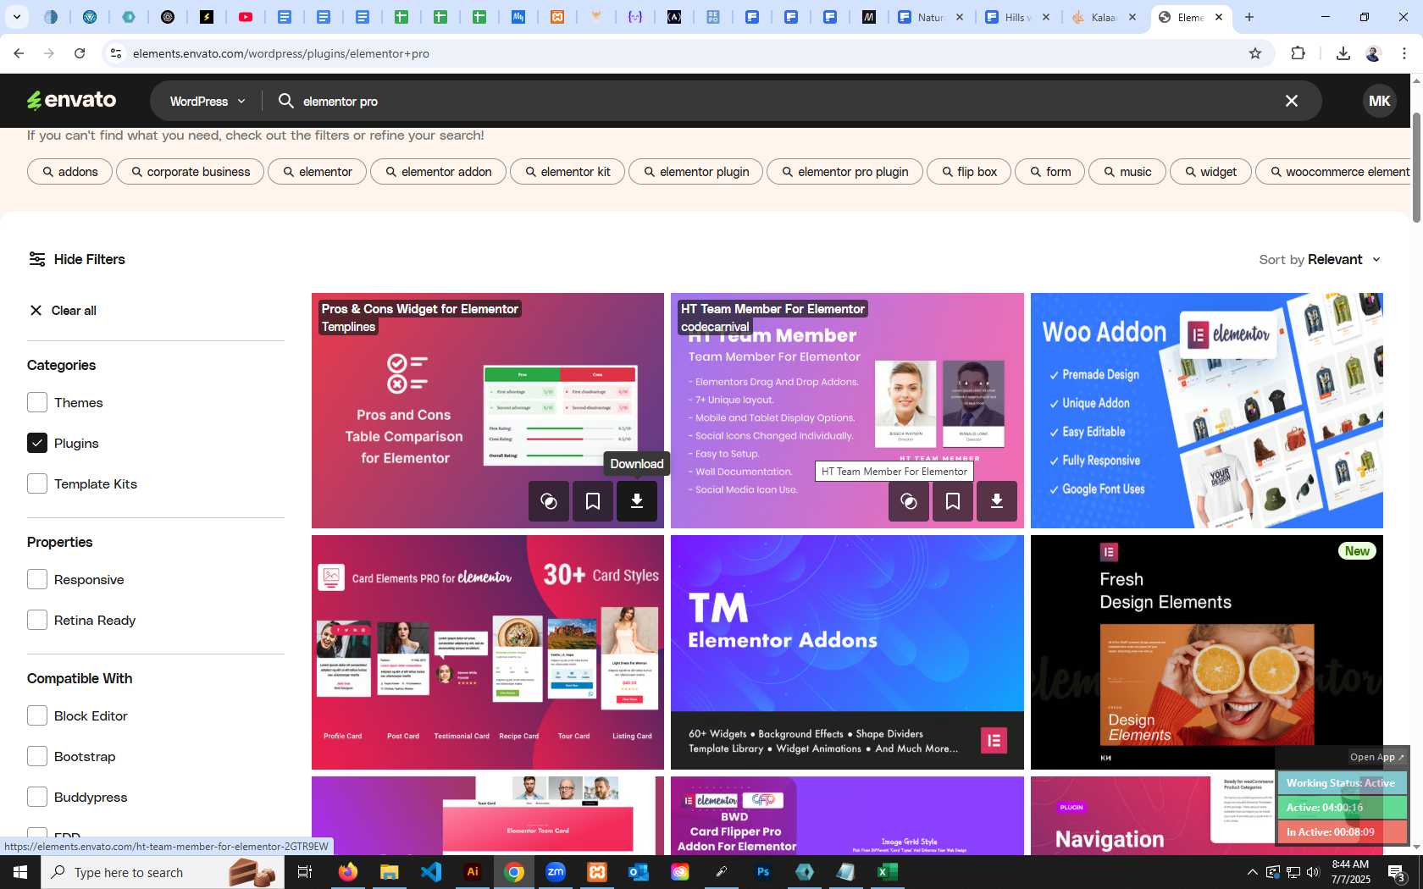
Task: Click the Envato logo
Action: pyautogui.click(x=71, y=101)
